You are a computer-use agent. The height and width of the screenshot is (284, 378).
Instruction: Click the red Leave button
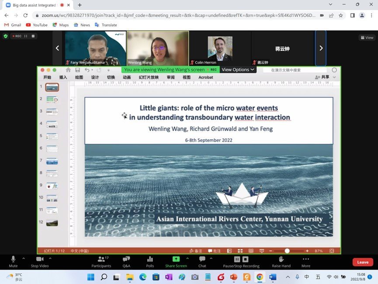point(363,262)
